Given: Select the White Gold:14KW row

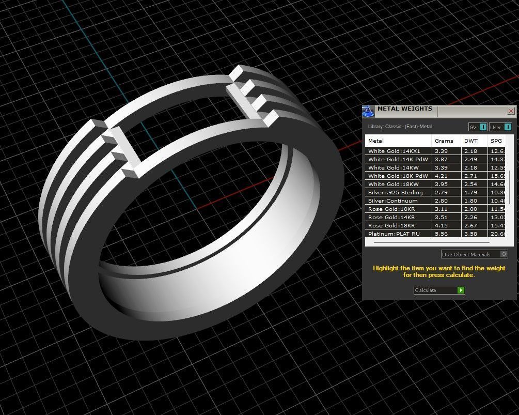Looking at the screenshot, I should 435,167.
